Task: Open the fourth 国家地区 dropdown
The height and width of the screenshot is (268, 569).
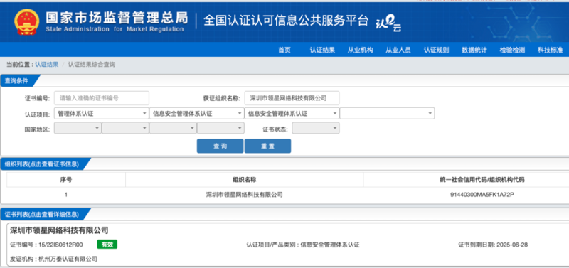Action: [220, 128]
